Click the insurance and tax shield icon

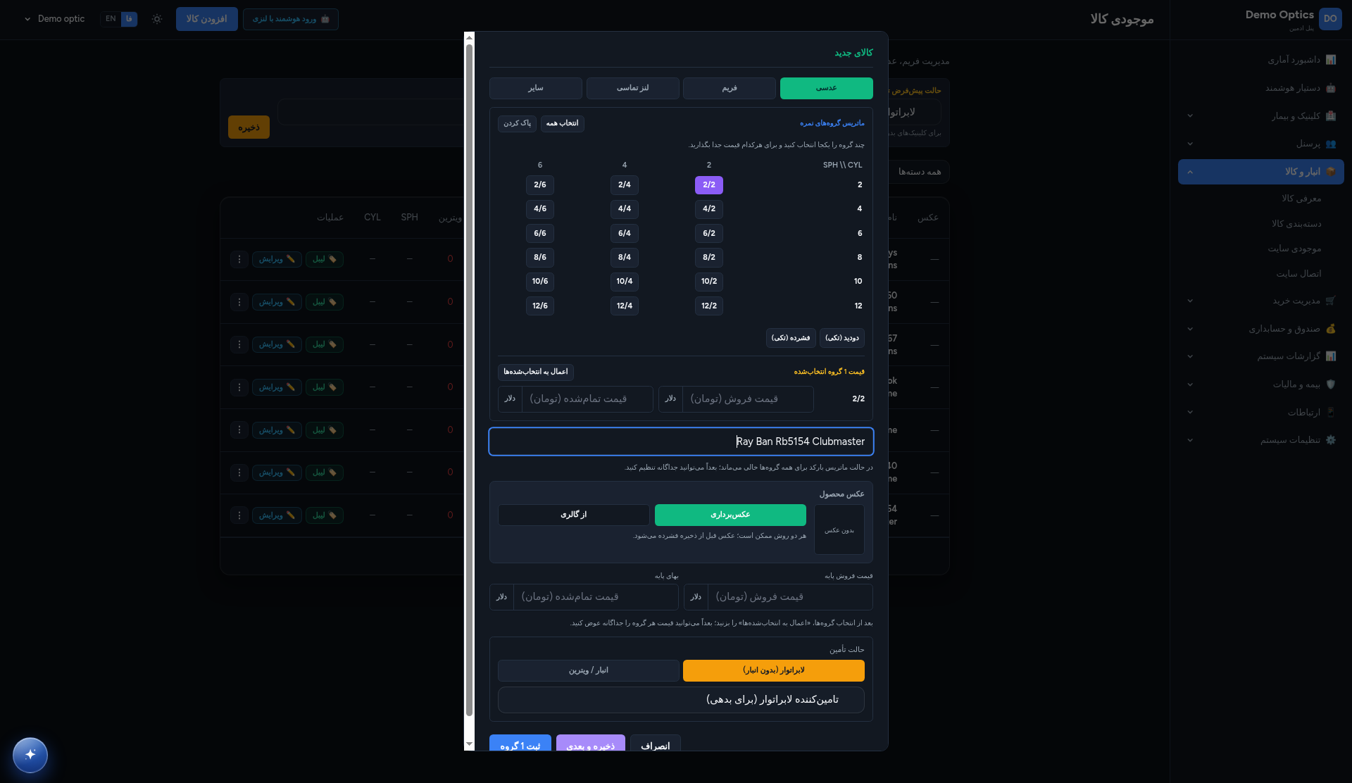coord(1330,384)
